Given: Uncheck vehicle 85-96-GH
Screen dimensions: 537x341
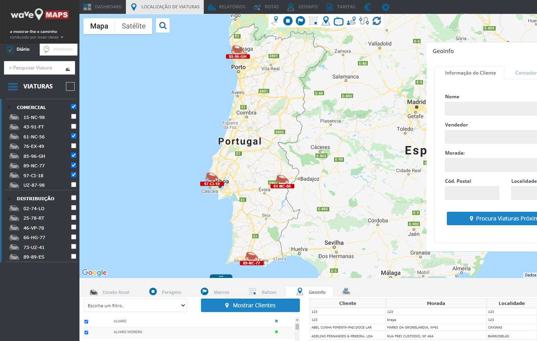Looking at the screenshot, I should tap(73, 155).
